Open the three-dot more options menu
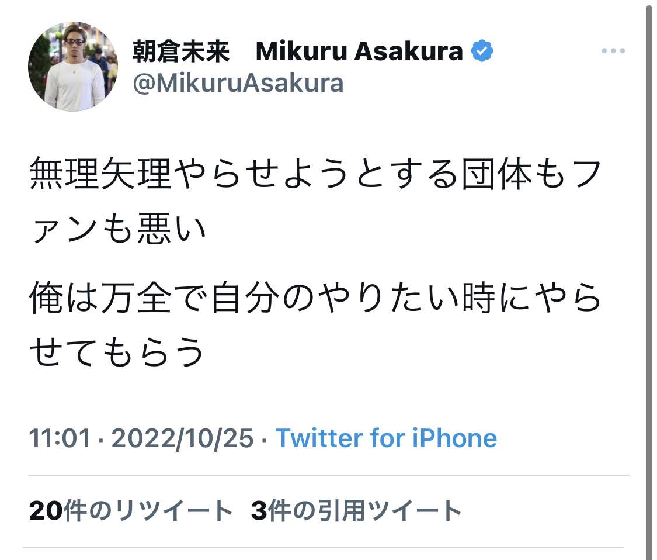This screenshot has height=560, width=657. click(613, 52)
